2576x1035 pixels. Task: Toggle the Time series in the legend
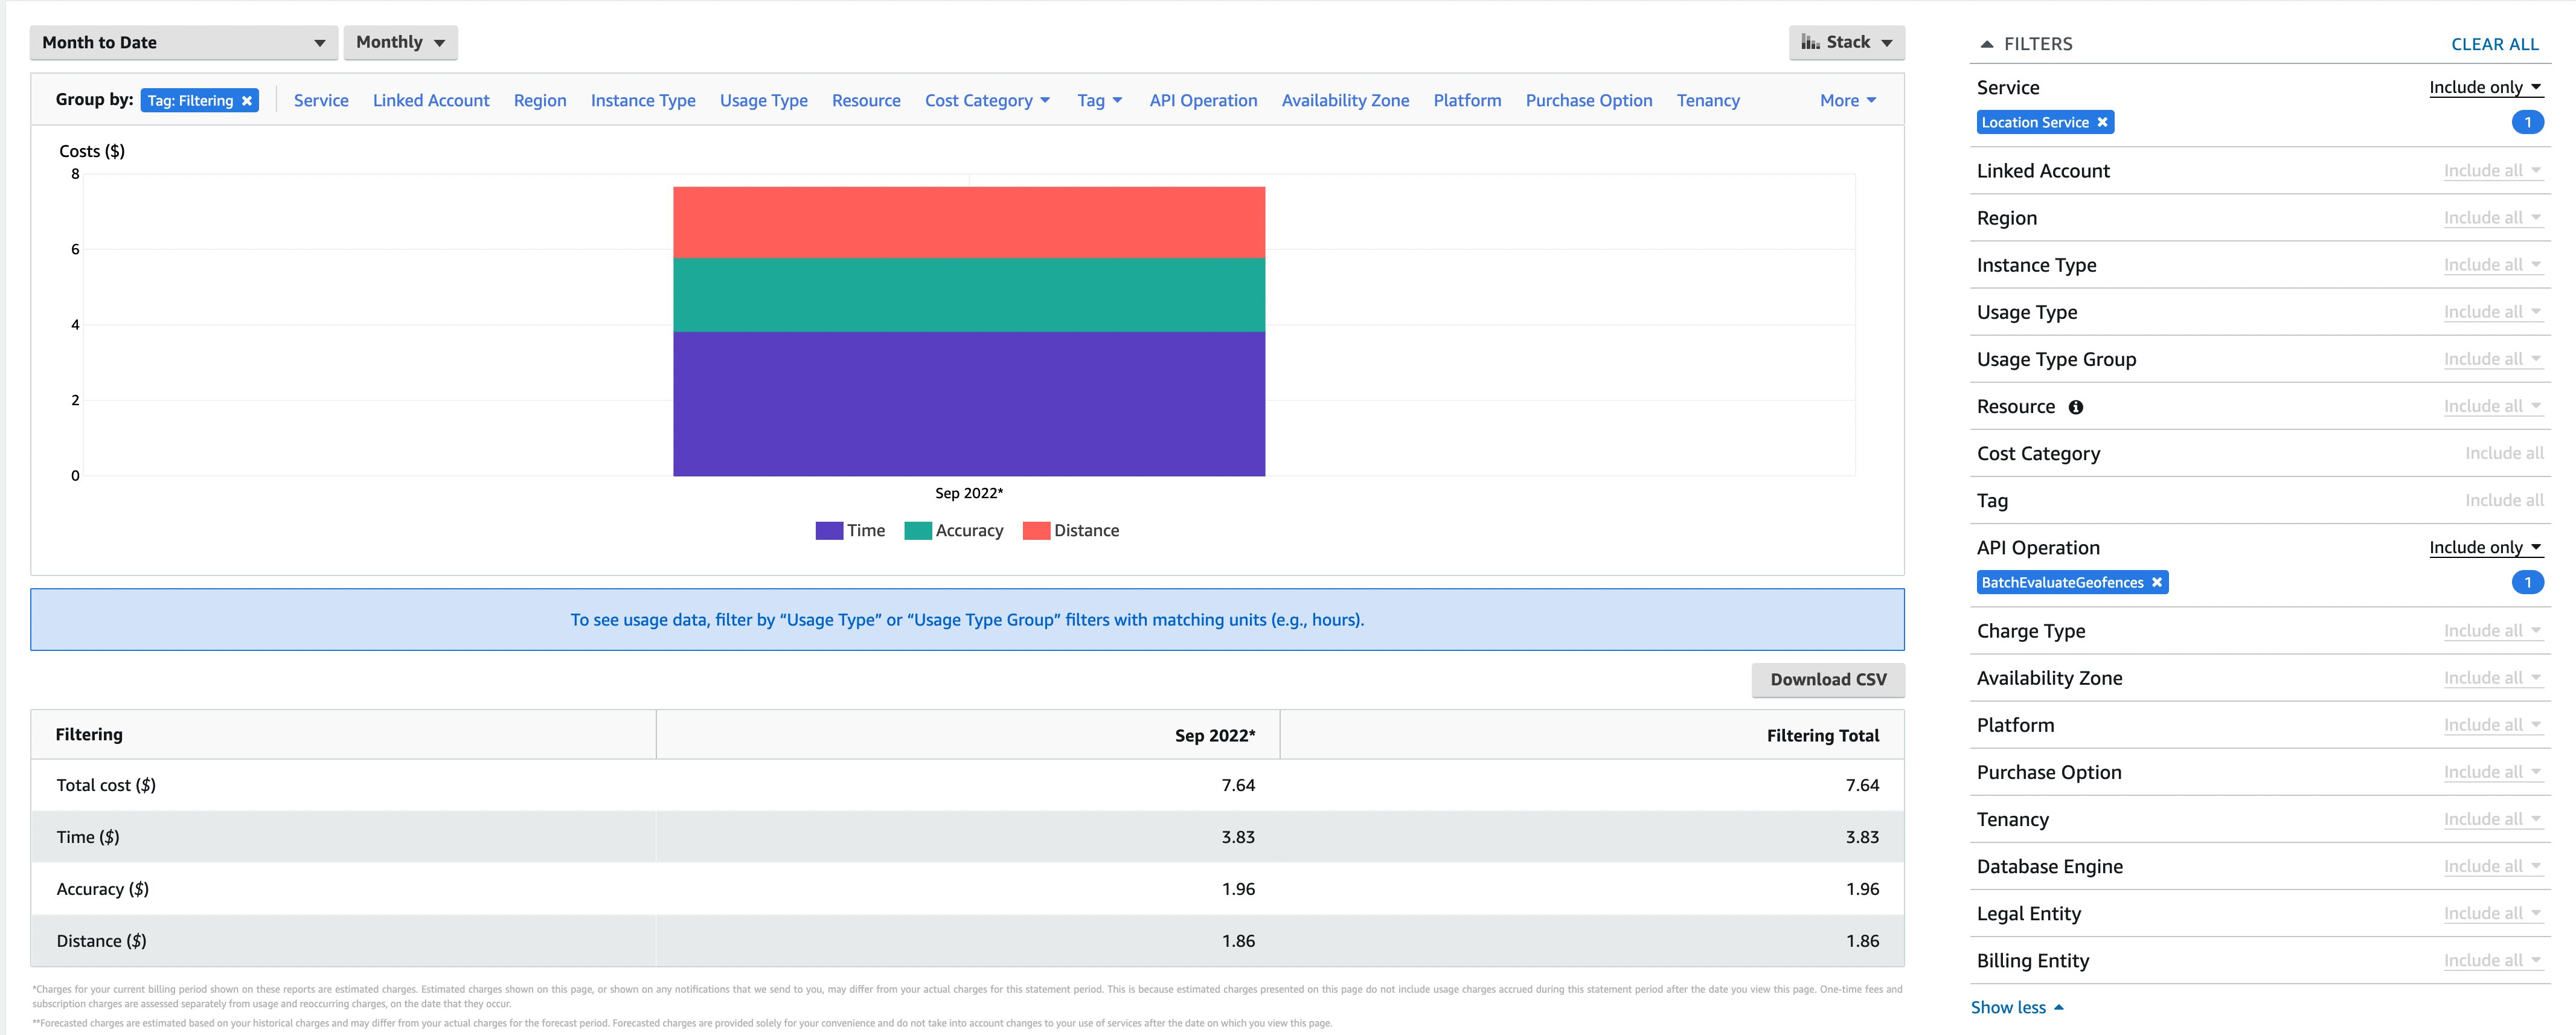pyautogui.click(x=851, y=530)
